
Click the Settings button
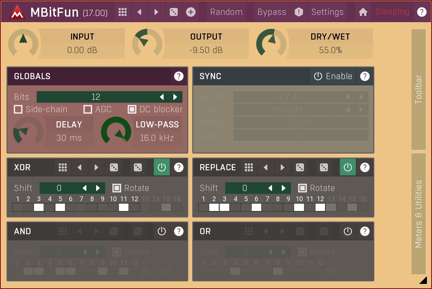(x=327, y=12)
